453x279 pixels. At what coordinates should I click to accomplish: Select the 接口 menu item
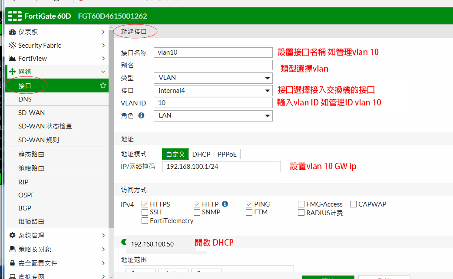[57, 85]
